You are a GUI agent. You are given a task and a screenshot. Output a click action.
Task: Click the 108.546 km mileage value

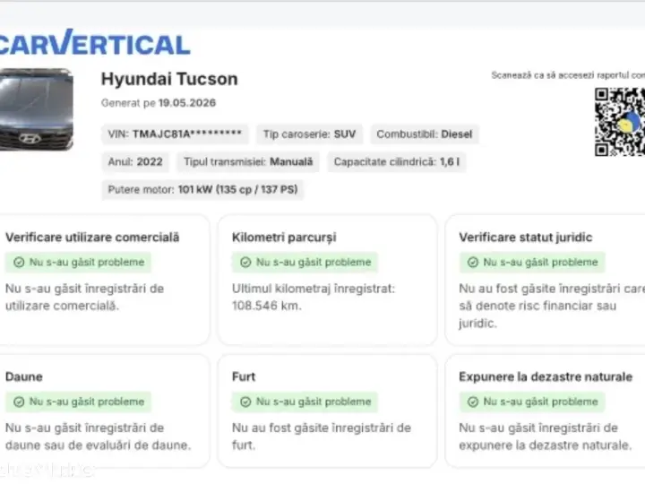[x=267, y=306]
